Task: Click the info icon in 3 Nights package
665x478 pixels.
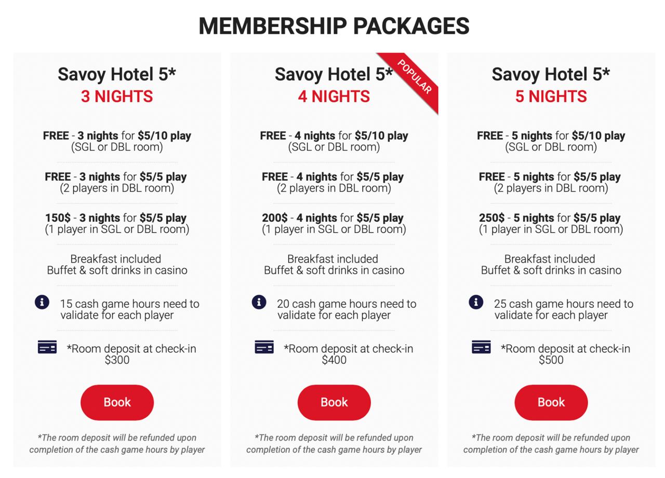Action: [x=42, y=302]
